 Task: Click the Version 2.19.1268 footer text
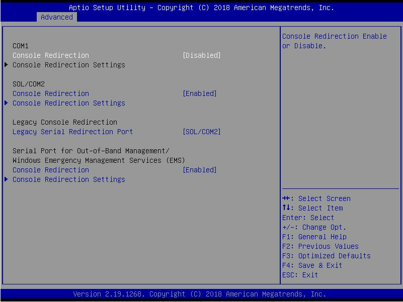tap(199, 294)
